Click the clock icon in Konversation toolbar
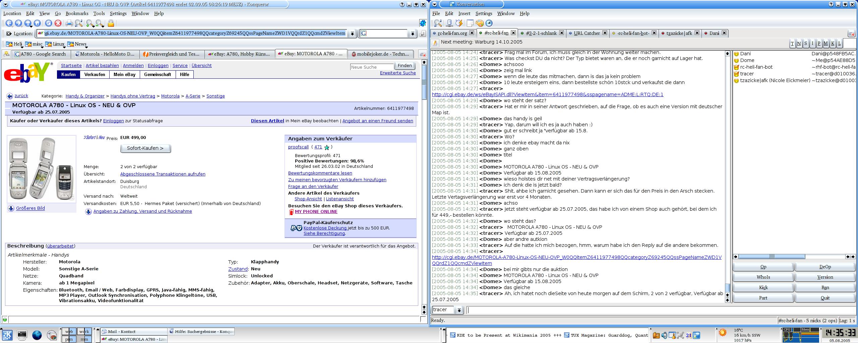Screen dimensions: 858x343 click(489, 23)
